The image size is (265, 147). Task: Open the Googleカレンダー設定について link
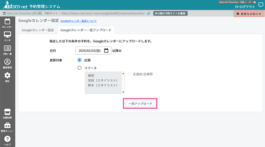coord(79,21)
